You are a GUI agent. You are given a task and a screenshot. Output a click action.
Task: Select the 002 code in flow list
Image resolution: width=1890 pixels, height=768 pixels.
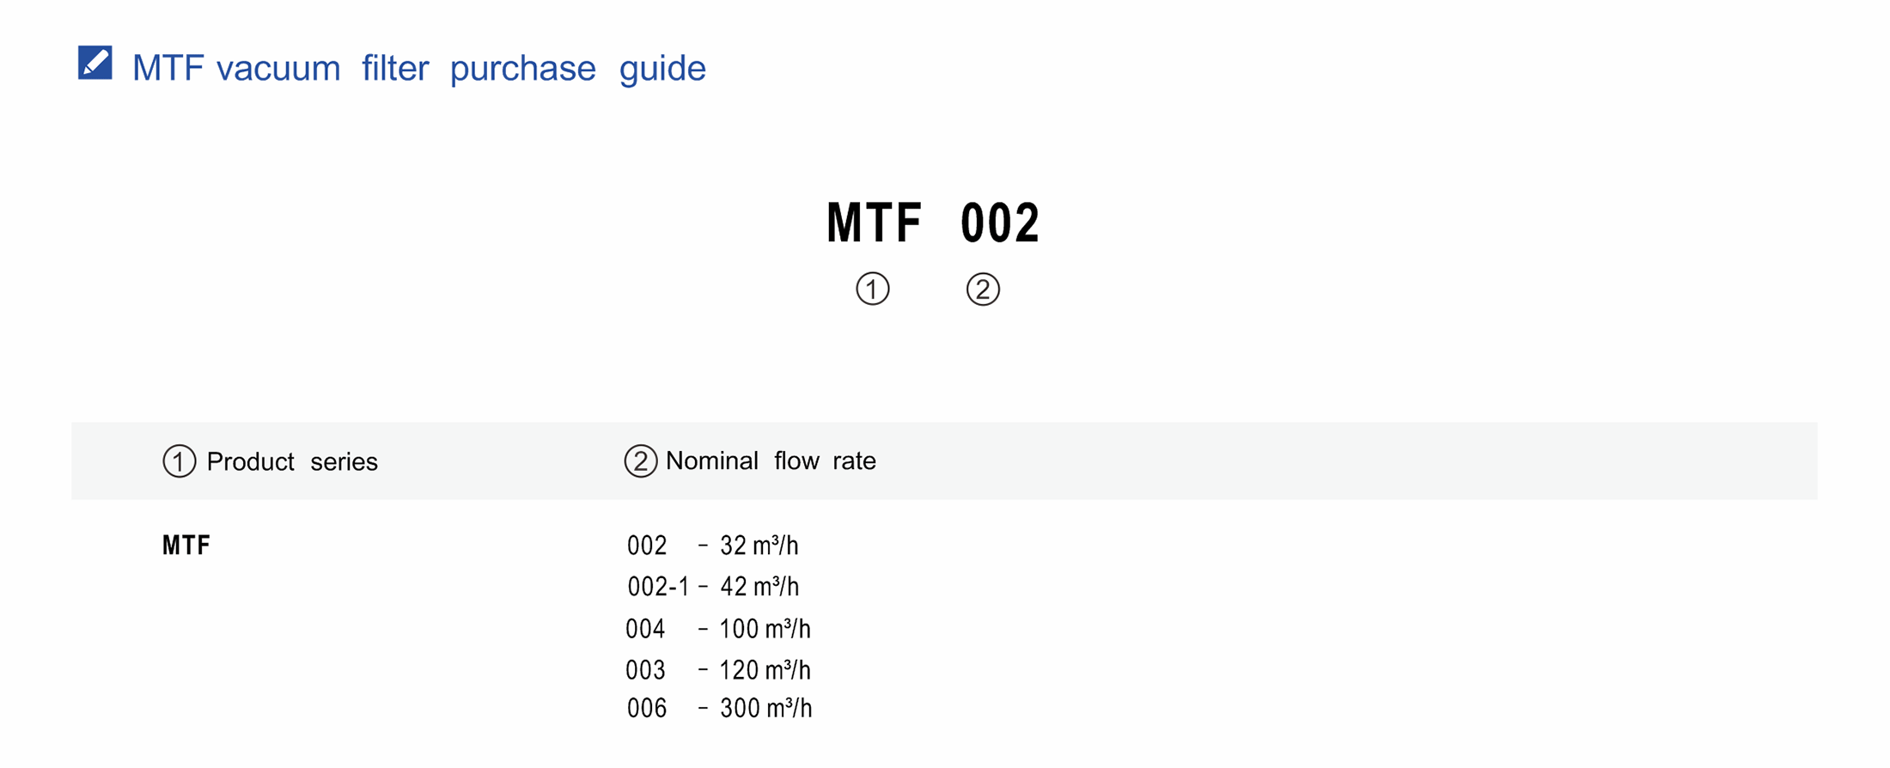click(647, 546)
